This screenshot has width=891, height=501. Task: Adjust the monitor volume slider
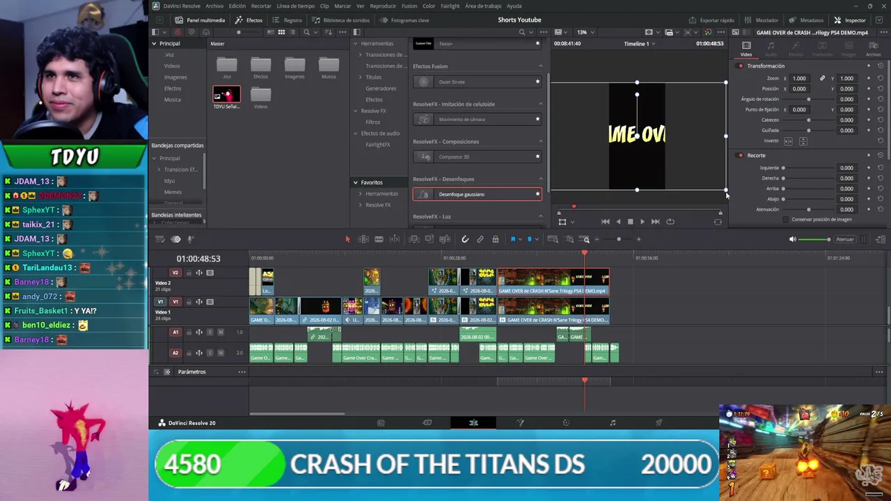(814, 239)
